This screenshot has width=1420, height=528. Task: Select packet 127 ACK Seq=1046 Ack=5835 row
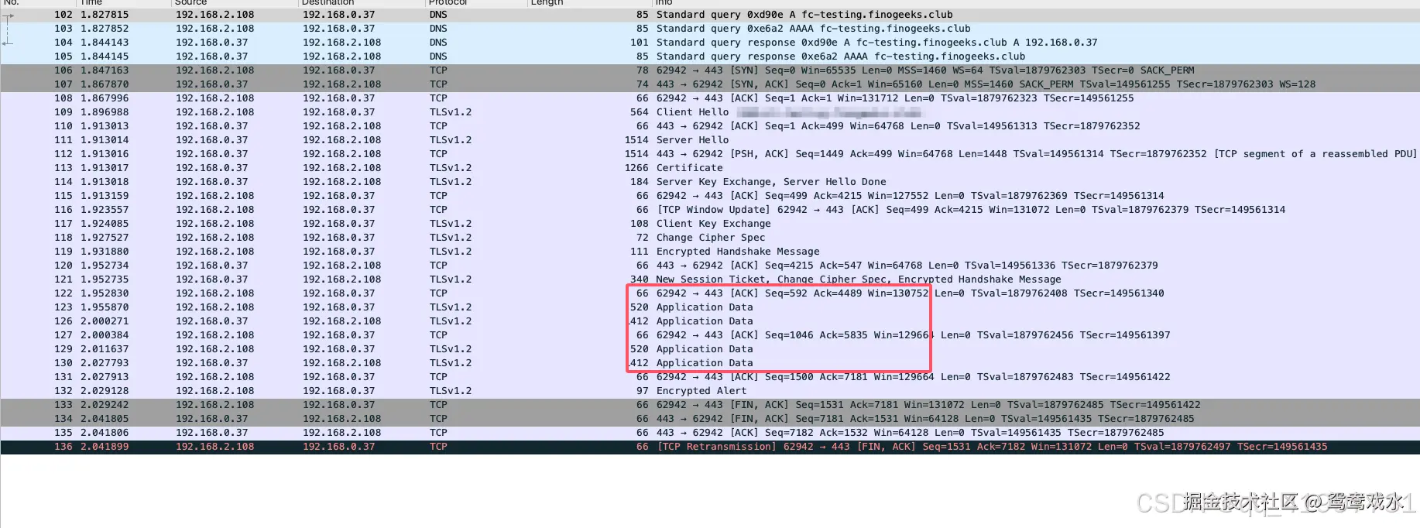point(710,335)
